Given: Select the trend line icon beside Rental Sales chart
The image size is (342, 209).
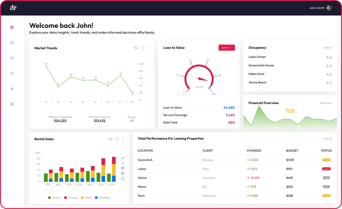Looking at the screenshot, I should pyautogui.click(x=123, y=158).
